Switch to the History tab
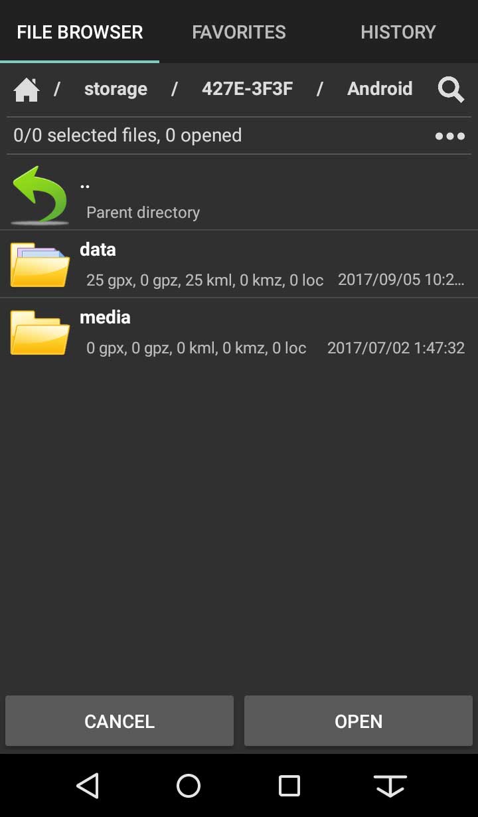Image resolution: width=478 pixels, height=817 pixels. click(x=398, y=32)
